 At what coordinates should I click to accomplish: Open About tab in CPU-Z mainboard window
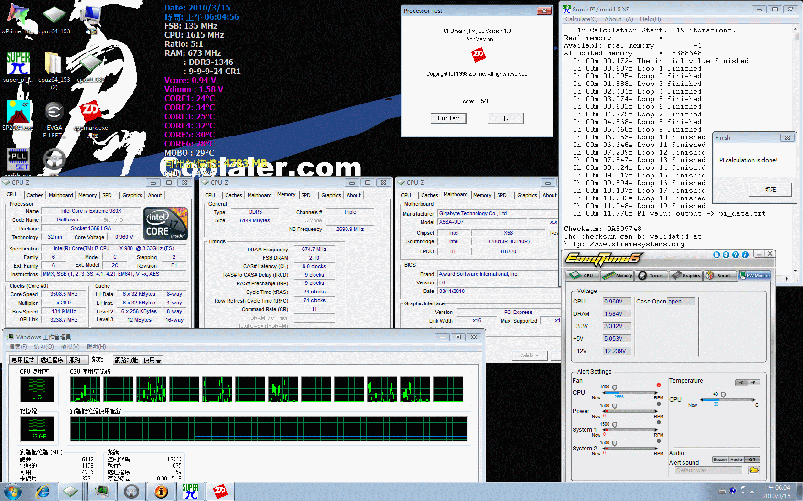[550, 195]
